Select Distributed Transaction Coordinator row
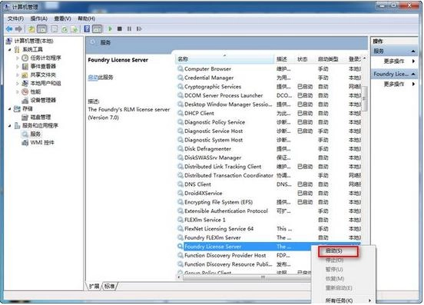This screenshot has width=424, height=305. 269,175
